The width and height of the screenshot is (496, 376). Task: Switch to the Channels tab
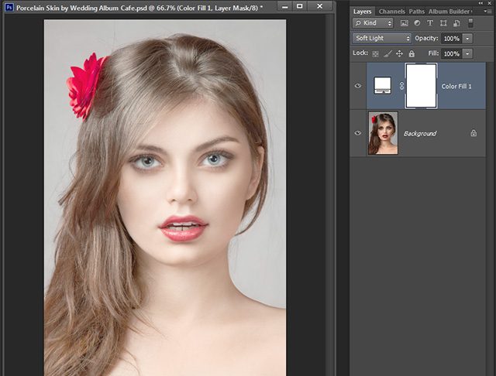pos(391,12)
